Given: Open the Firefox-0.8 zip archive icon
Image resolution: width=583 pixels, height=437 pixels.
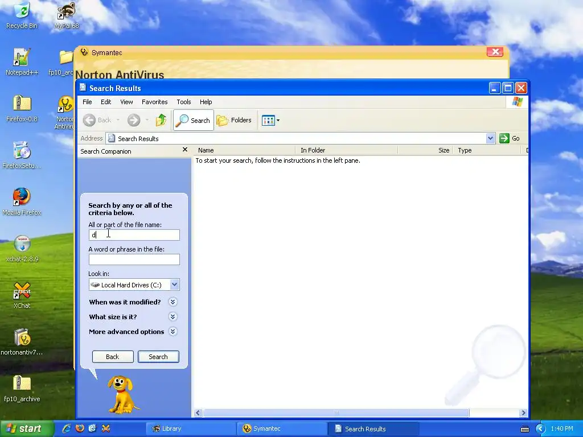Looking at the screenshot, I should pyautogui.click(x=22, y=109).
